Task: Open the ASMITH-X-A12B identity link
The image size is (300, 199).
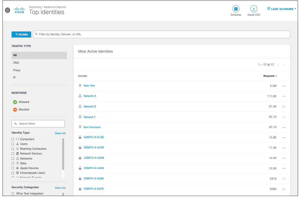Action: coord(94,137)
